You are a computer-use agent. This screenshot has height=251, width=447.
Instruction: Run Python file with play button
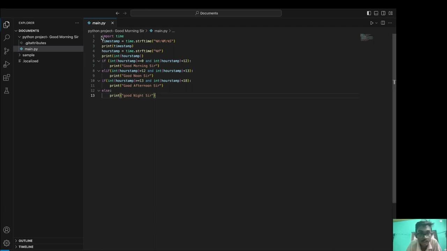click(x=372, y=23)
